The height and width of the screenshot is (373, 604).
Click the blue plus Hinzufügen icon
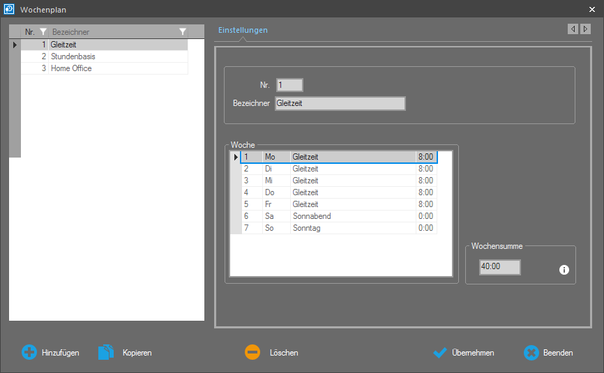tap(29, 353)
